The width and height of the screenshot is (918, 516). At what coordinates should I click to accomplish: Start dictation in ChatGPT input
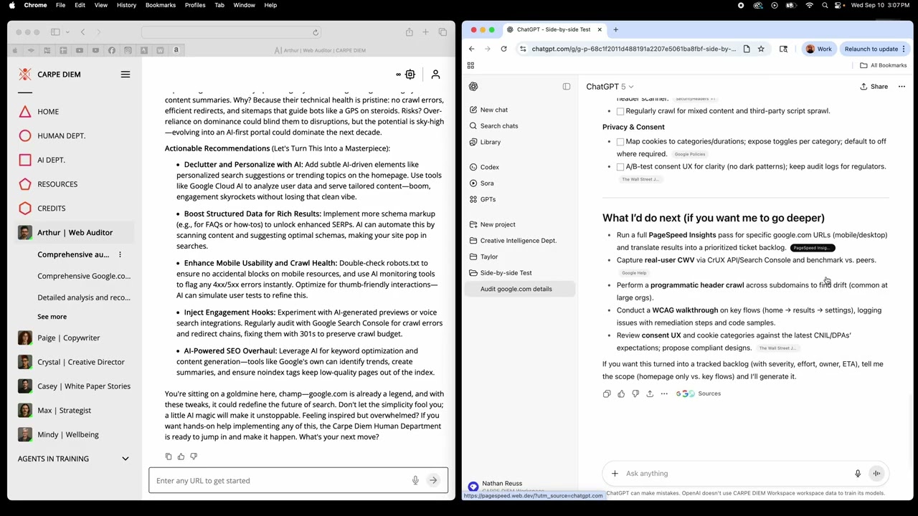point(858,474)
